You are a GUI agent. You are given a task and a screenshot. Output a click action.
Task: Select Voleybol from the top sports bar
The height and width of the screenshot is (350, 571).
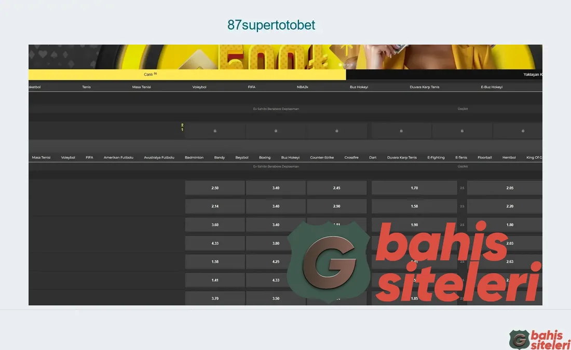tap(199, 87)
